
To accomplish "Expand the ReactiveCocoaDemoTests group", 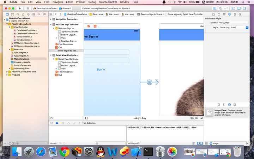I will (7, 71).
